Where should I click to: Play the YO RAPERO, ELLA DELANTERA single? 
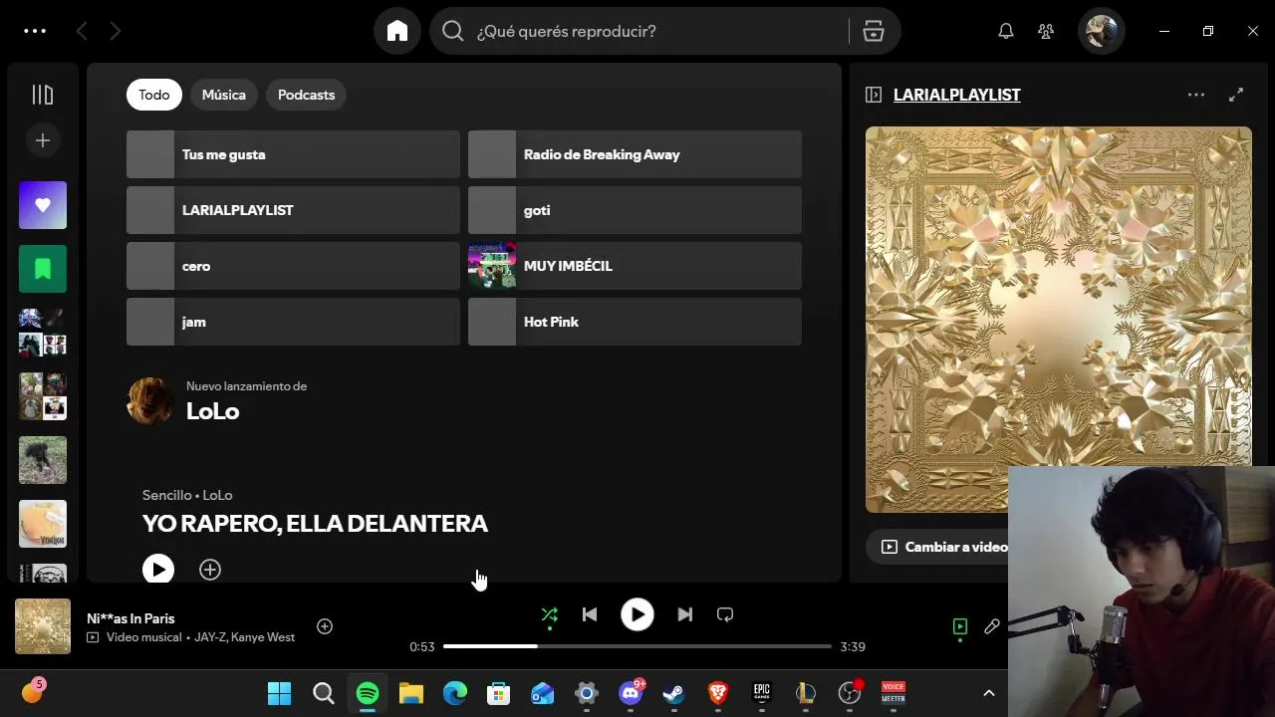tap(158, 569)
